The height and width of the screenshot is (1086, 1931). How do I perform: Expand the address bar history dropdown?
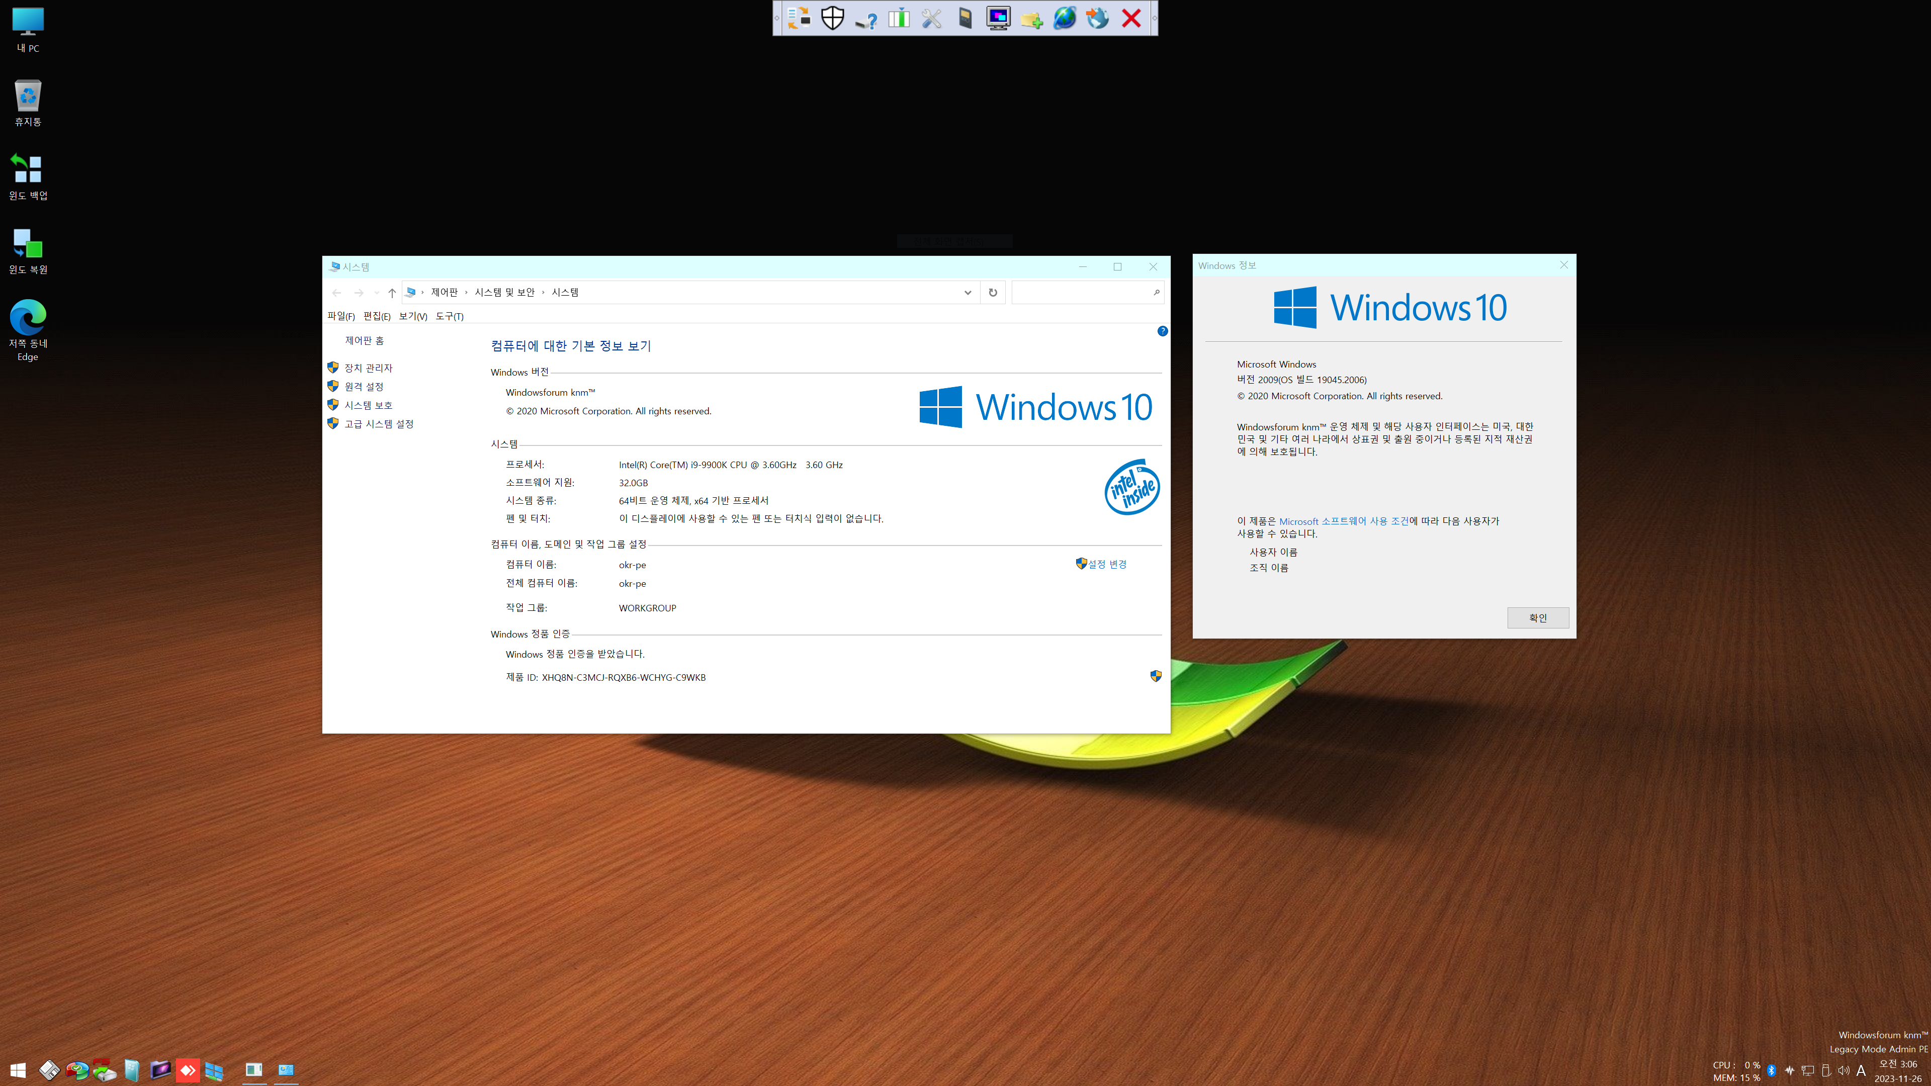[x=968, y=293]
